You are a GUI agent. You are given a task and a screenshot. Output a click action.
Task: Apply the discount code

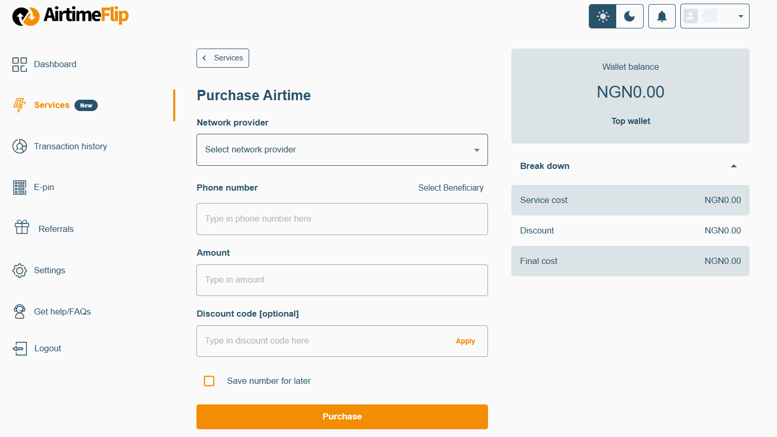click(465, 341)
